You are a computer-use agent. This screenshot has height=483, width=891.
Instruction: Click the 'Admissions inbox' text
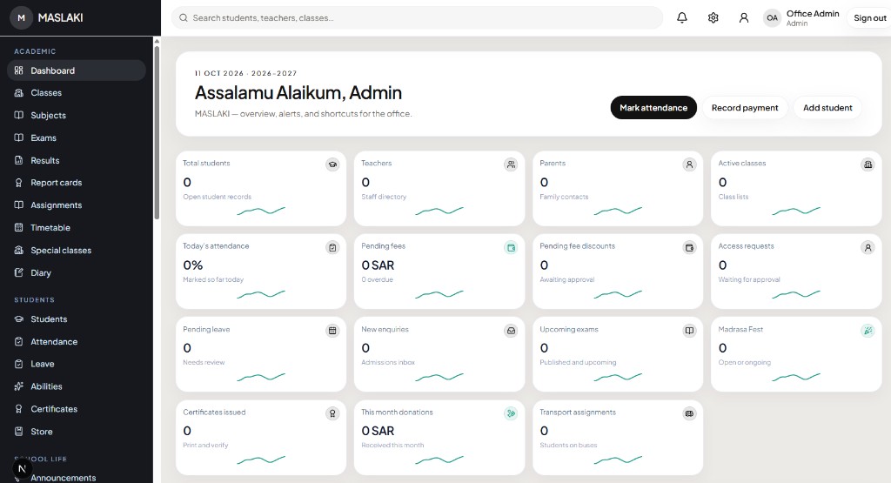pos(388,363)
